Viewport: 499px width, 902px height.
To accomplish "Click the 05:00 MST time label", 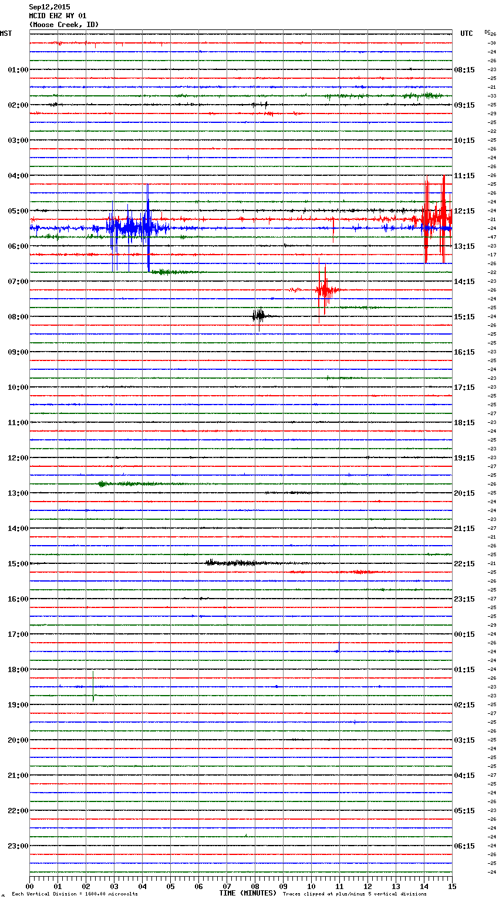I will point(18,211).
